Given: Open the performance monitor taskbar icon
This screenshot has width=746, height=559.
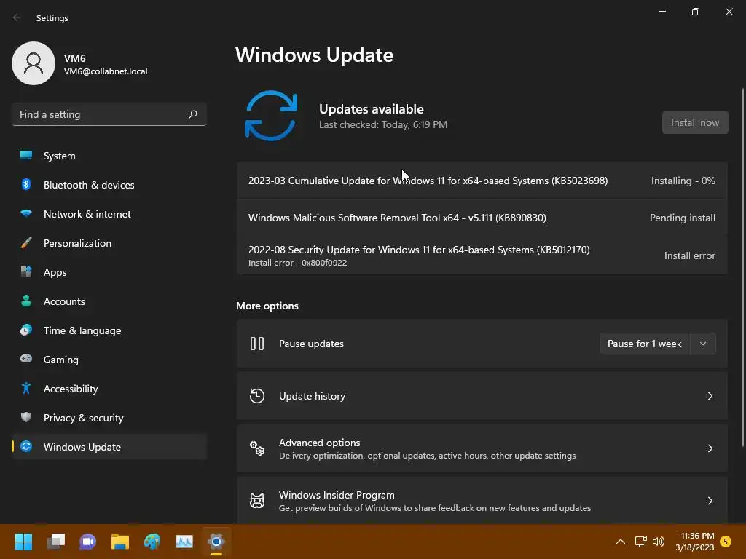Looking at the screenshot, I should click(184, 542).
